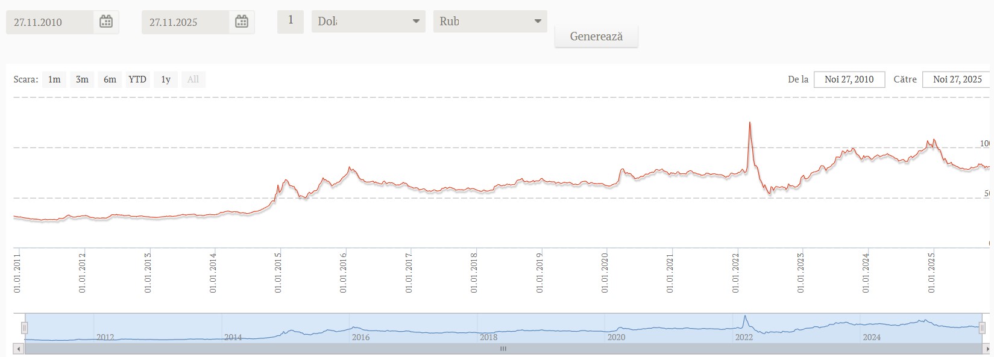Viewport: 994px width, 357px height.
Task: Open the start date calendar picker icon
Action: click(106, 22)
